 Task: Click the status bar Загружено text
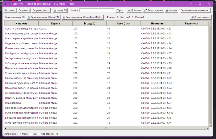pos(31,134)
